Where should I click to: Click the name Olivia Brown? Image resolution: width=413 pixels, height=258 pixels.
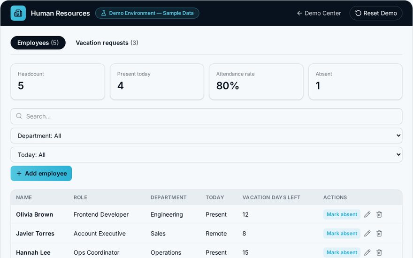click(x=35, y=214)
